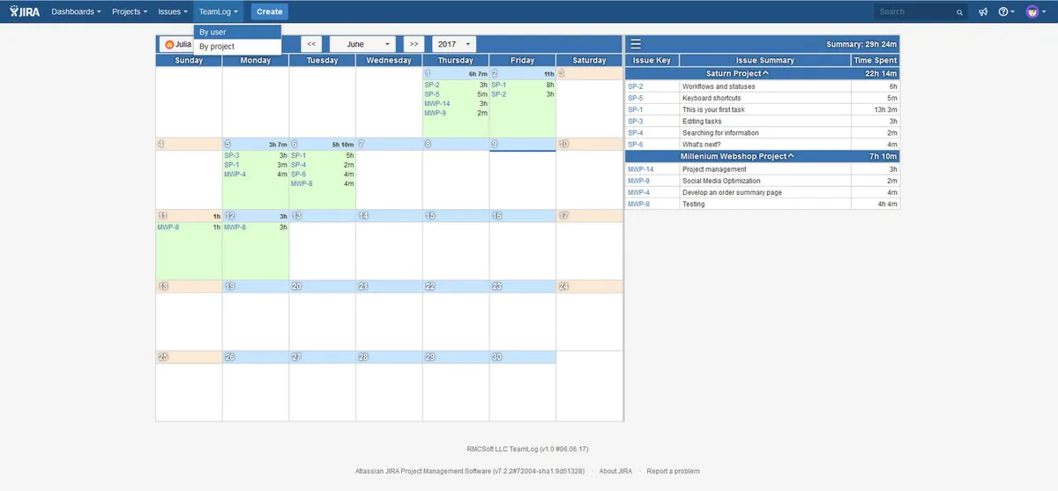Screen dimensions: 1058x491
Task: Click the JIRA logo in the header
Action: tap(25, 11)
